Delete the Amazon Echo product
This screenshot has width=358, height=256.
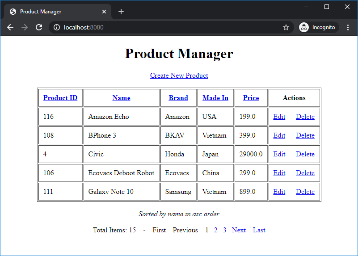click(x=305, y=117)
